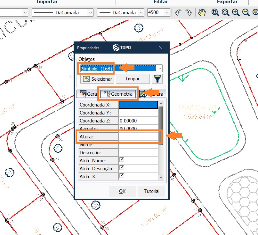Viewport: 258px width, 235px height.
Task: Click the undo arrow icon
Action: click(178, 13)
